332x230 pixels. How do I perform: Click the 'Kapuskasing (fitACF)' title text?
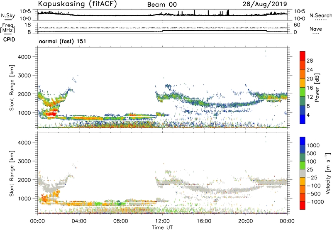point(77,4)
